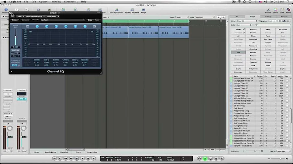Select the Jazz category button

point(238,52)
